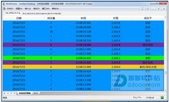Click the scrollbar up arrow
Screen dimensions: 169x102
pyautogui.click(x=165, y=17)
